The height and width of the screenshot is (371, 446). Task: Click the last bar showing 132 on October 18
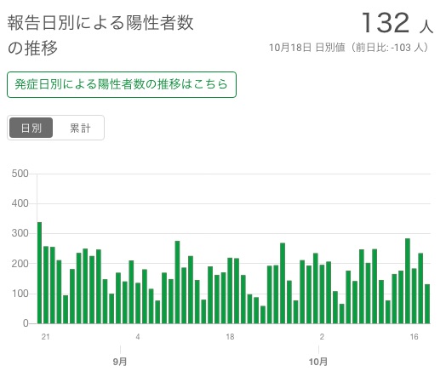click(427, 304)
